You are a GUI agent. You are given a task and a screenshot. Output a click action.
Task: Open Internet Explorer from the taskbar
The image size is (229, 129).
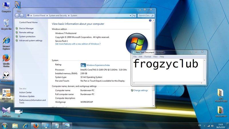(25, 126)
